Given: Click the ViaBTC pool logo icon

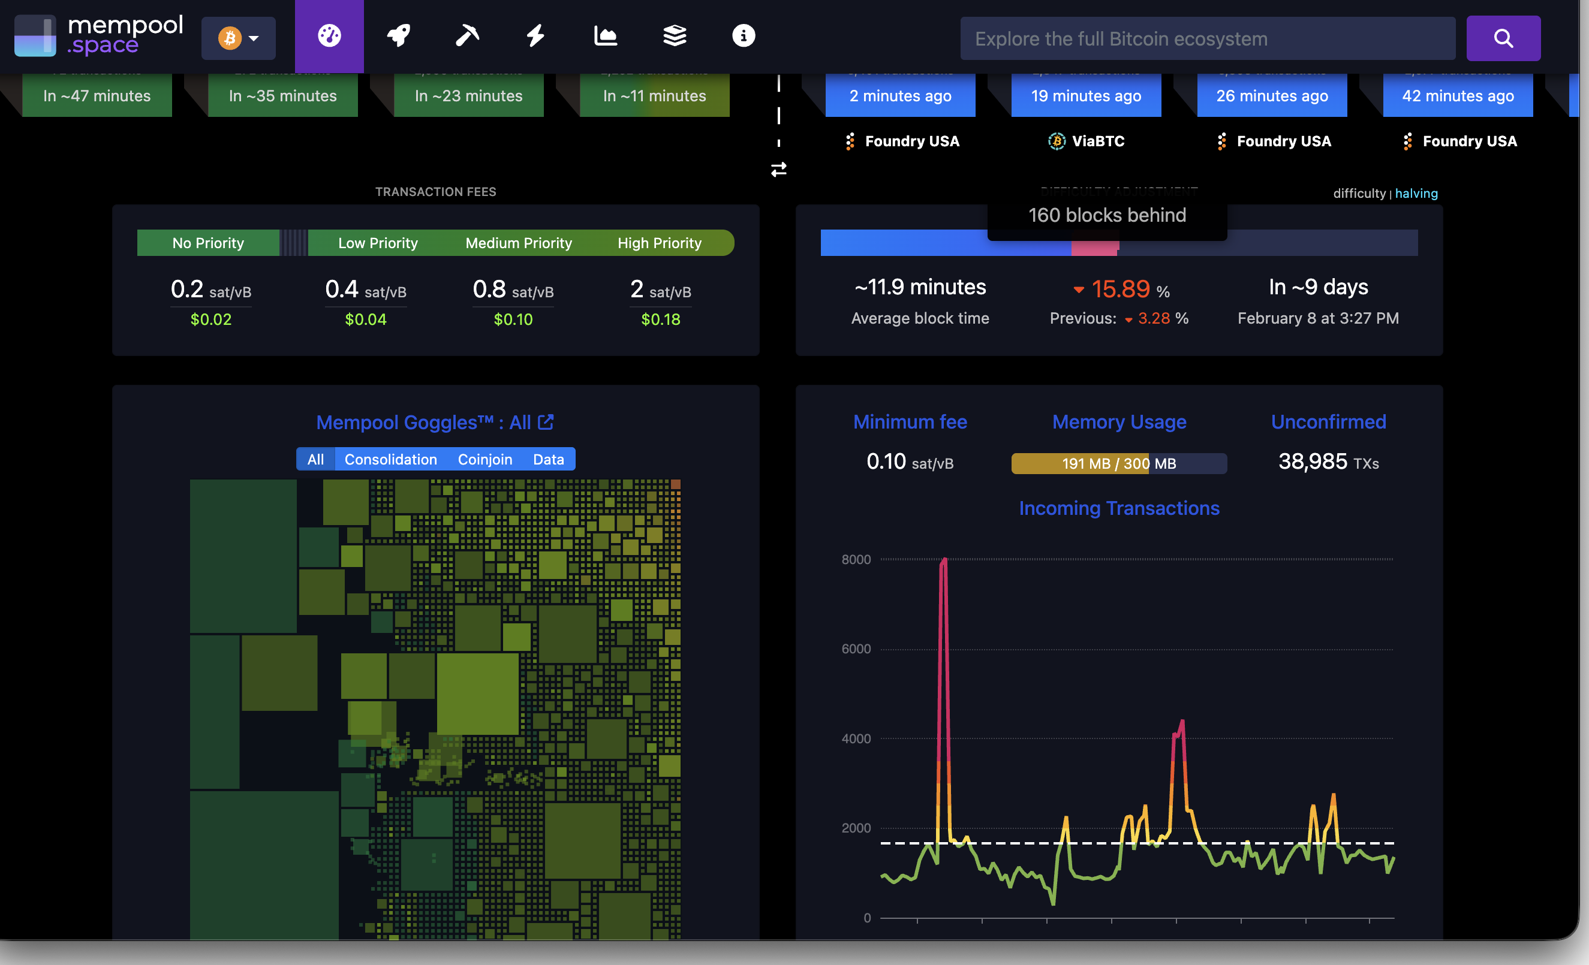Looking at the screenshot, I should pos(1057,141).
